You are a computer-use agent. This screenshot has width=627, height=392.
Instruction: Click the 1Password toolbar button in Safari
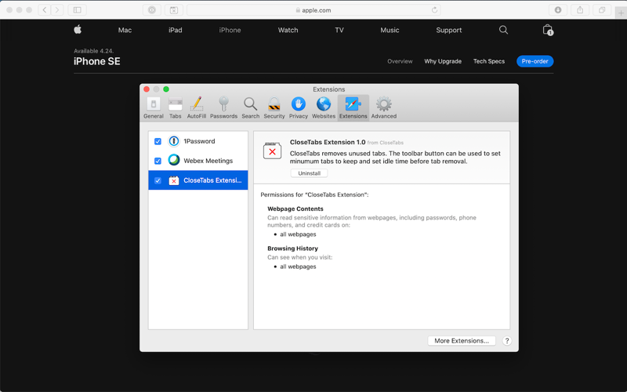click(x=152, y=10)
